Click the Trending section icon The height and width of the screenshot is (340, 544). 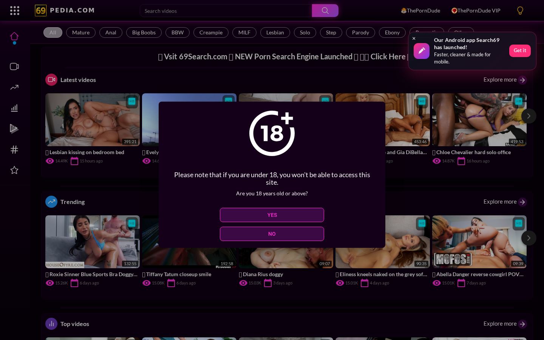(x=51, y=202)
